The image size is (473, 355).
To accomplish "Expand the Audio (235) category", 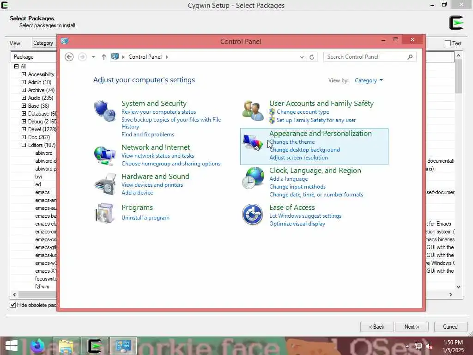I will [24, 98].
